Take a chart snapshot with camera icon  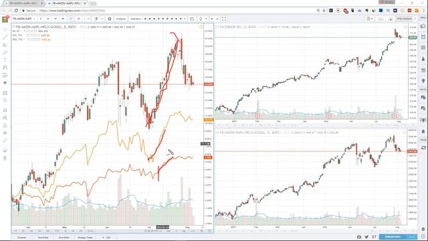(359, 237)
